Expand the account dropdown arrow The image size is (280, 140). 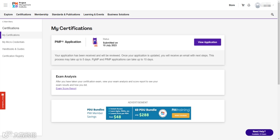point(273,5)
